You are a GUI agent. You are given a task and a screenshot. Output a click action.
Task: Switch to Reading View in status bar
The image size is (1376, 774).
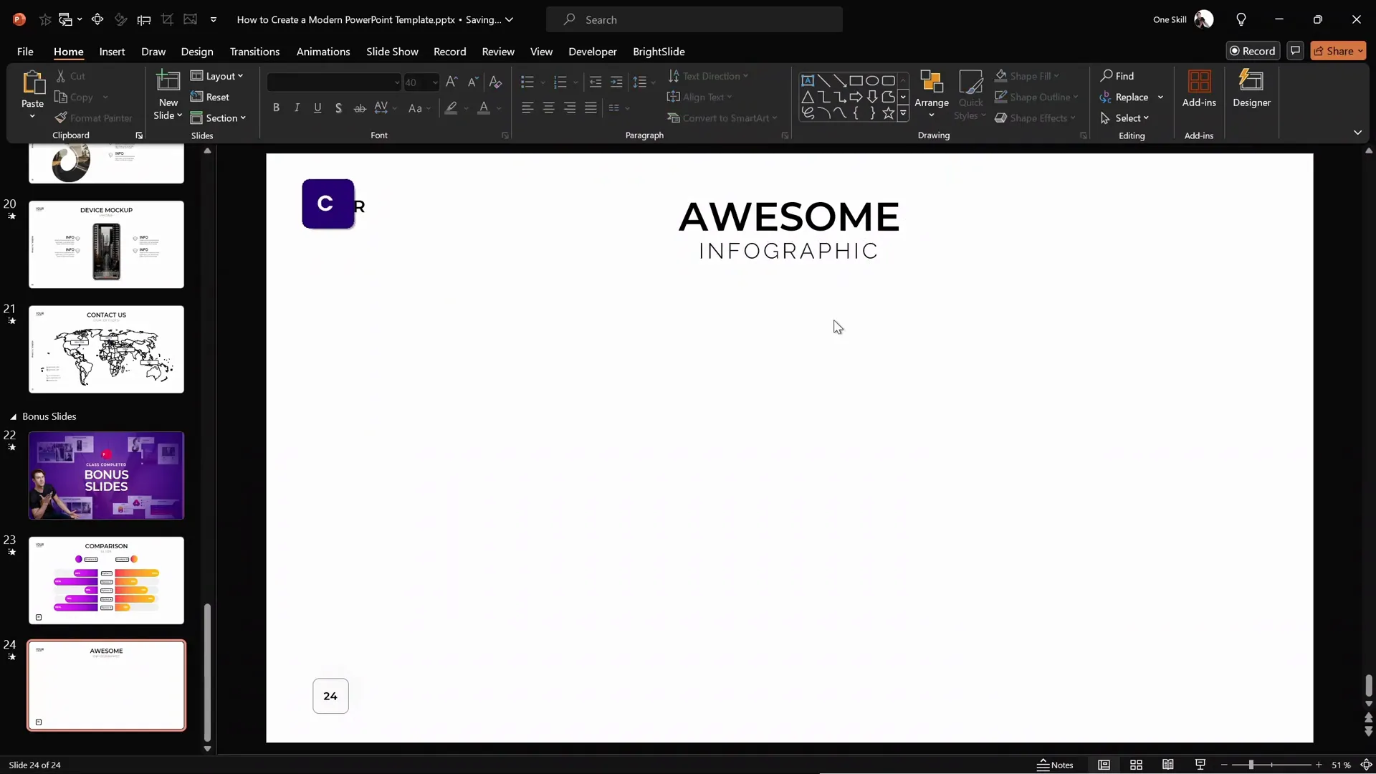click(1168, 765)
